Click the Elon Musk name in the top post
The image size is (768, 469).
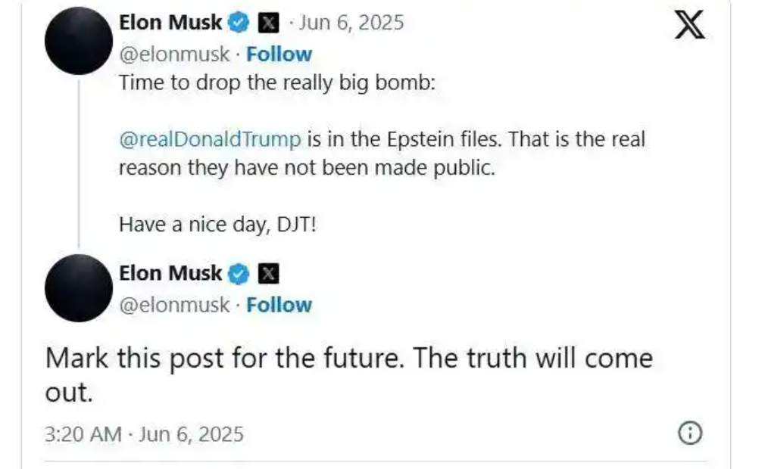point(170,23)
